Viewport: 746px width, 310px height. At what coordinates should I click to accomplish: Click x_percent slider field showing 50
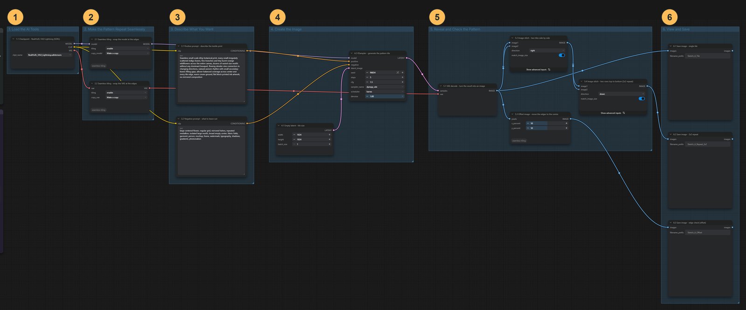click(547, 124)
